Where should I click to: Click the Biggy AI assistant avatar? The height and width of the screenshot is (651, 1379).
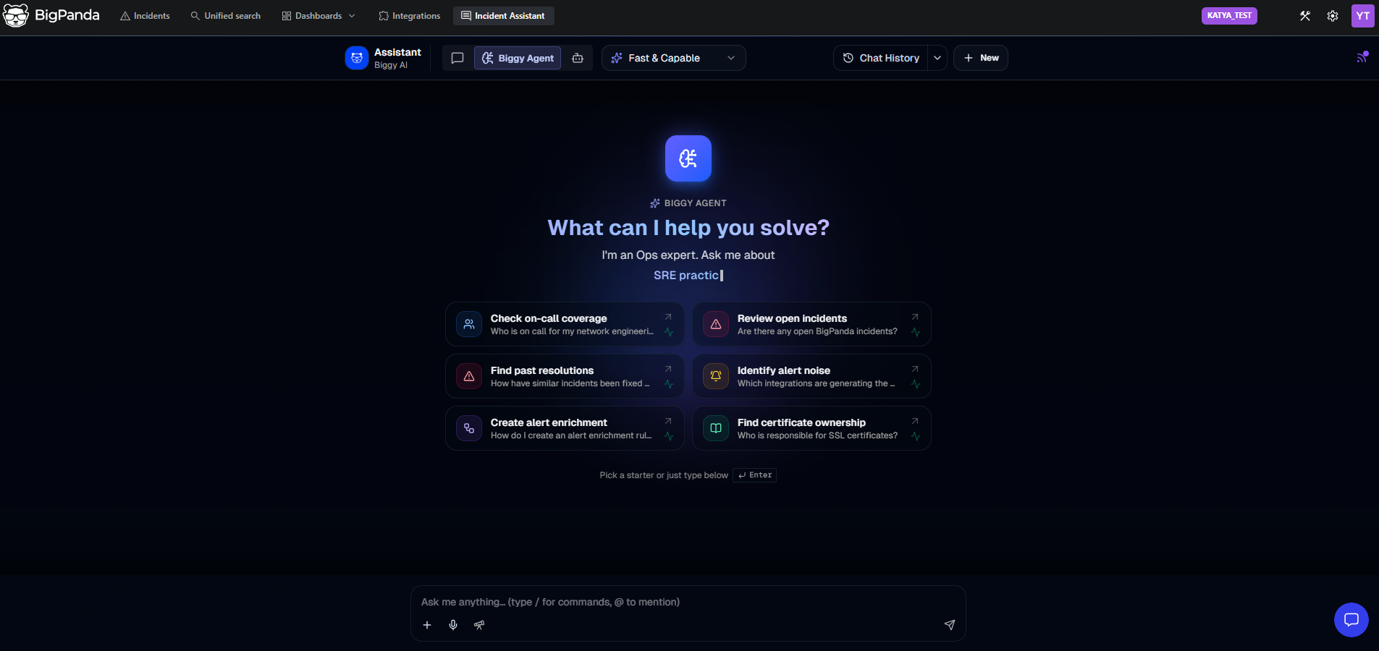pyautogui.click(x=357, y=58)
